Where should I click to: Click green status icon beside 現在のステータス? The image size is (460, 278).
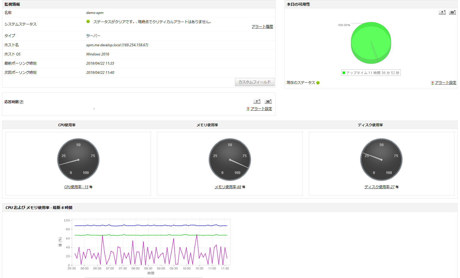(318, 83)
